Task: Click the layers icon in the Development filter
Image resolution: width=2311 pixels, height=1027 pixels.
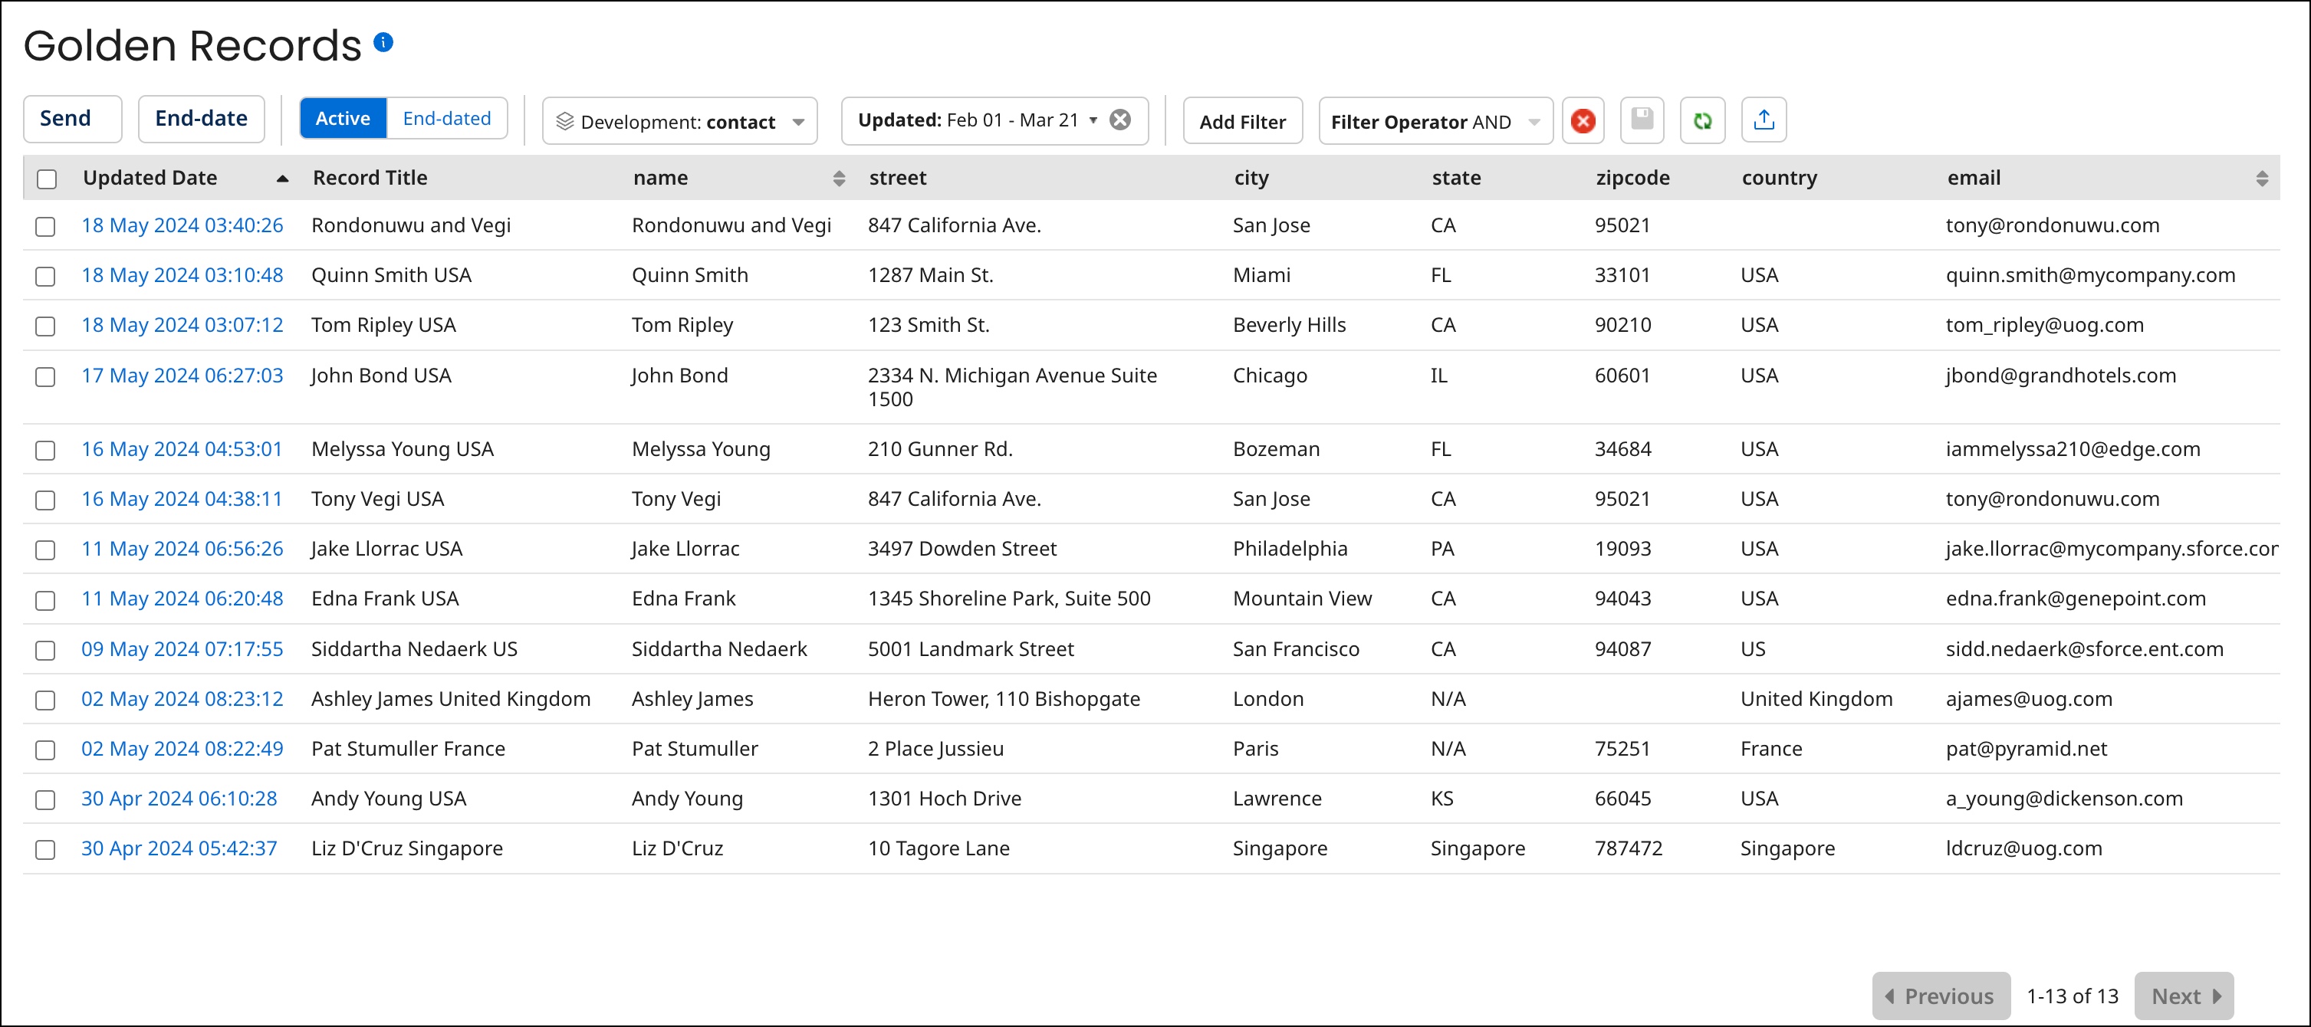Action: coord(565,121)
